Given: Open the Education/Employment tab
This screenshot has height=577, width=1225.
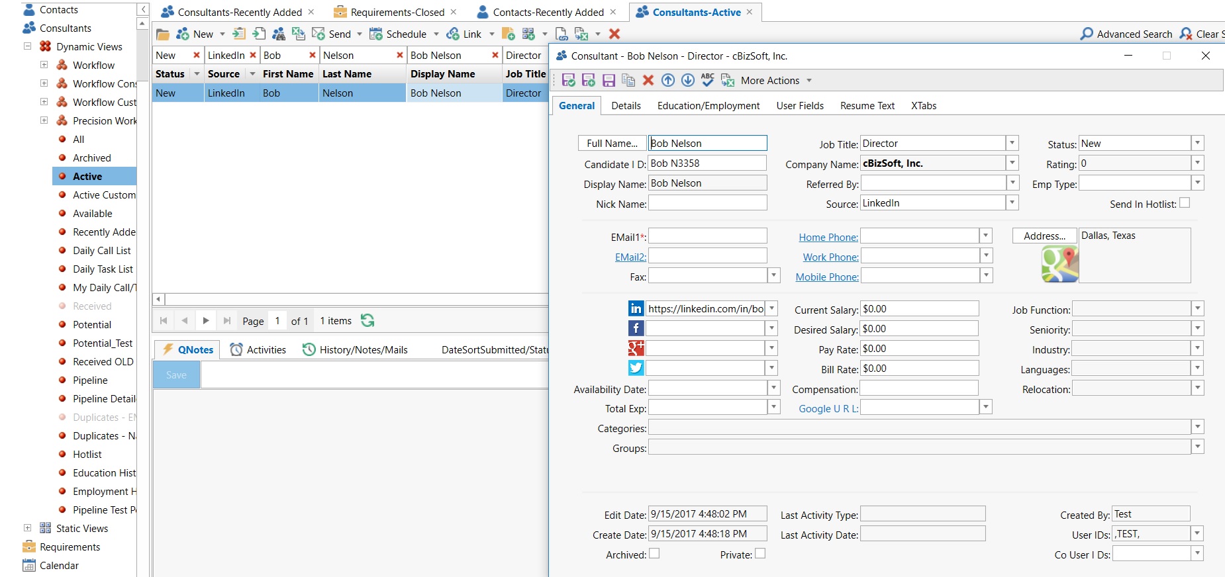Looking at the screenshot, I should (709, 106).
